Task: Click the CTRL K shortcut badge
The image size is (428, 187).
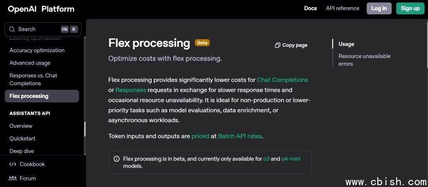Action: click(69, 29)
